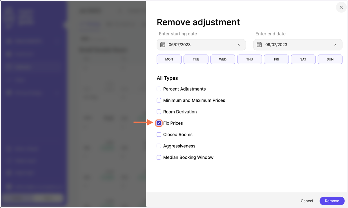Check the Aggressiveness checkbox
The height and width of the screenshot is (208, 348).
coord(159,146)
